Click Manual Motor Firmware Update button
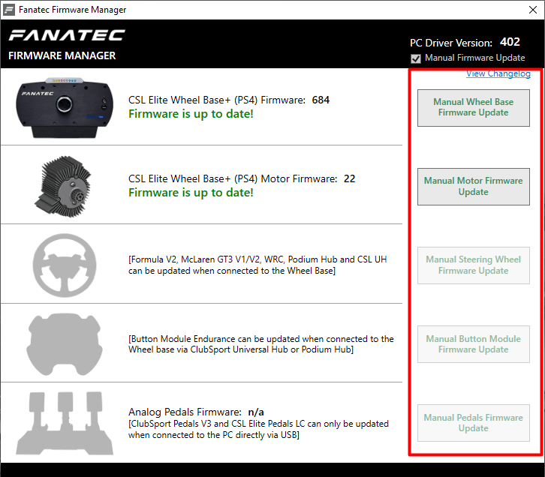 pos(474,187)
